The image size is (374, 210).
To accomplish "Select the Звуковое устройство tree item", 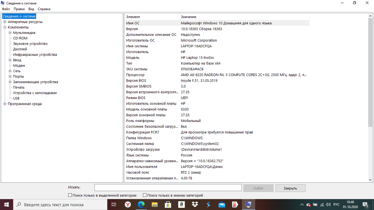I will (x=30, y=44).
